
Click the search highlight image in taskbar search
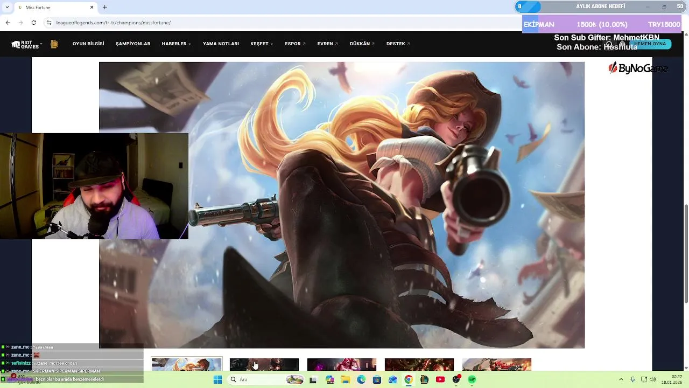[294, 379]
